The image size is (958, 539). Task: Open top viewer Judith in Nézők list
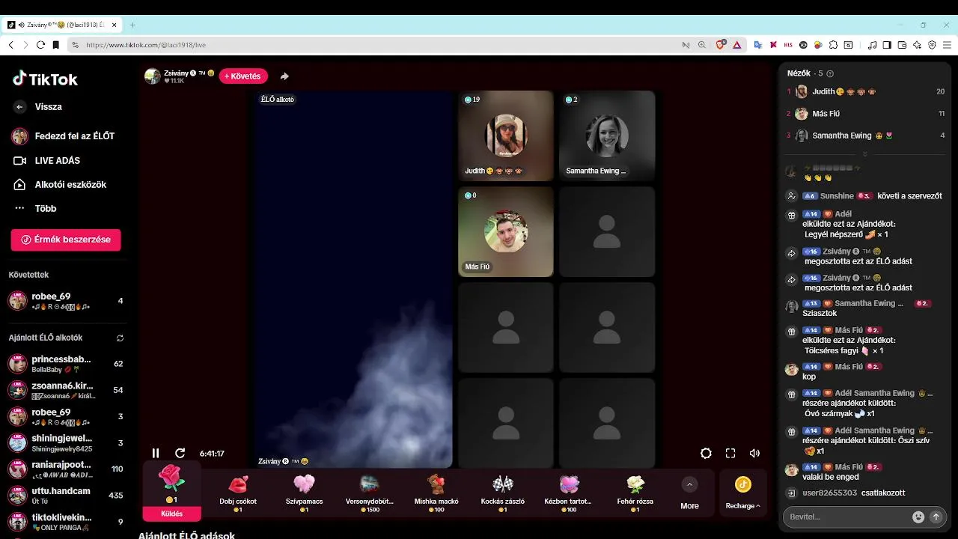point(865,91)
